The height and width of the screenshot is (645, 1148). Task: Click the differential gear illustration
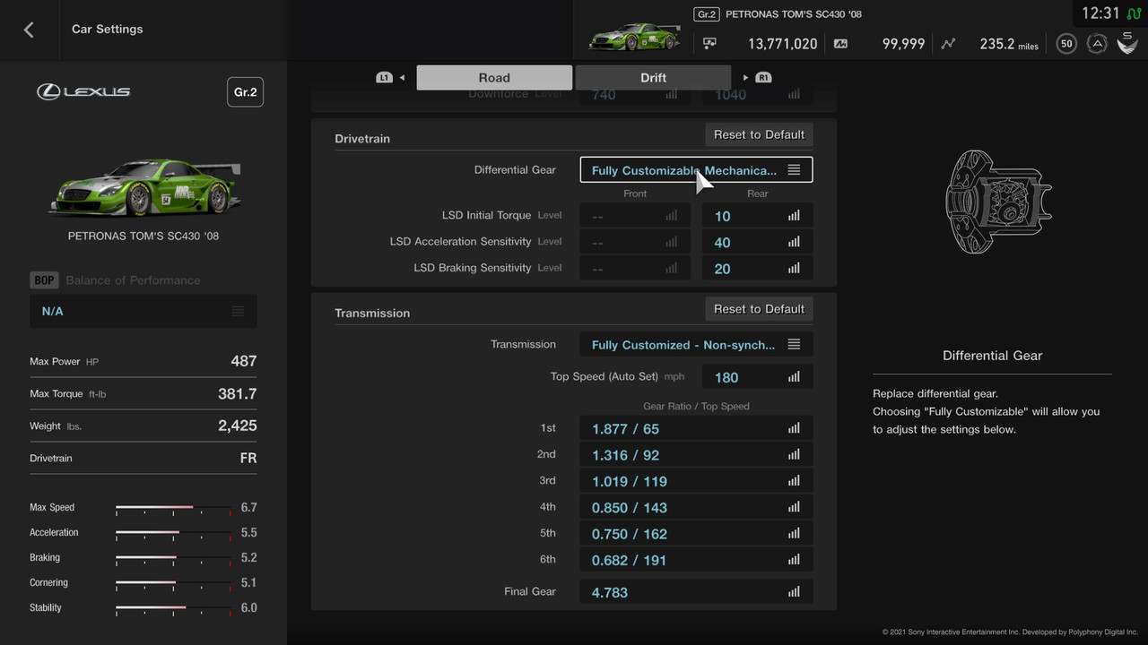pyautogui.click(x=997, y=202)
